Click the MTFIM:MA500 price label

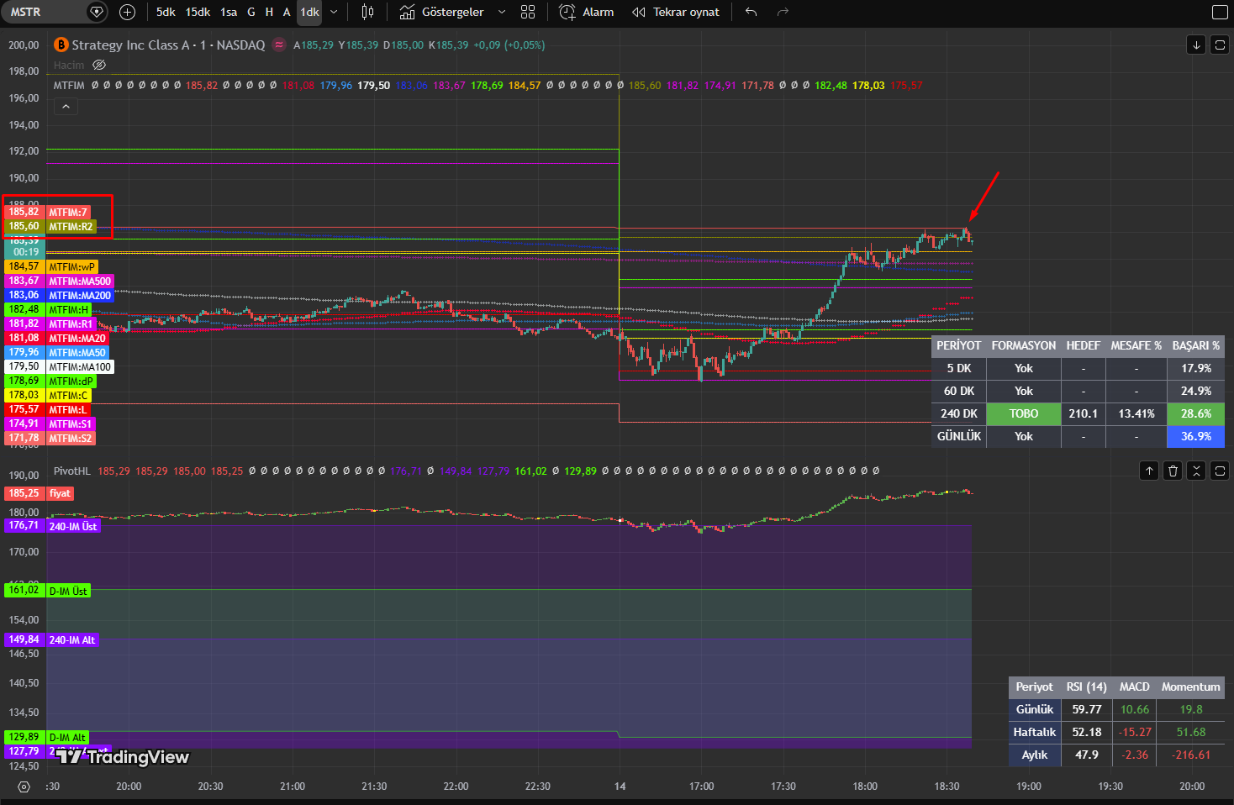coord(80,281)
